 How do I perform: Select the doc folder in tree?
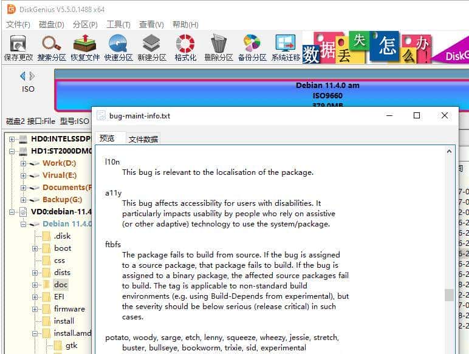pyautogui.click(x=61, y=285)
